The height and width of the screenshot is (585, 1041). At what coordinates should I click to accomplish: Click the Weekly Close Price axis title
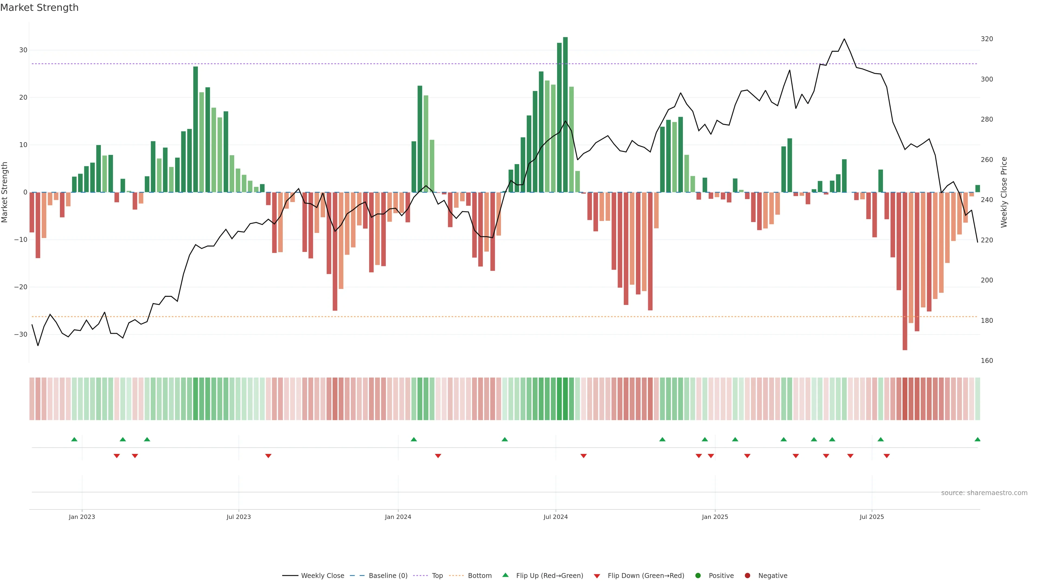click(x=1004, y=192)
